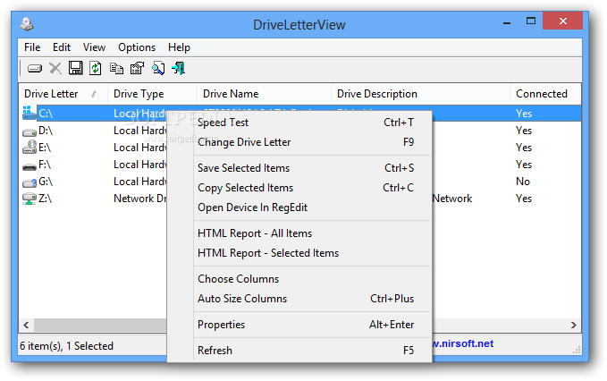Click the horizontal scrollbar thumb
Screen dimensions: 607x381
100,325
